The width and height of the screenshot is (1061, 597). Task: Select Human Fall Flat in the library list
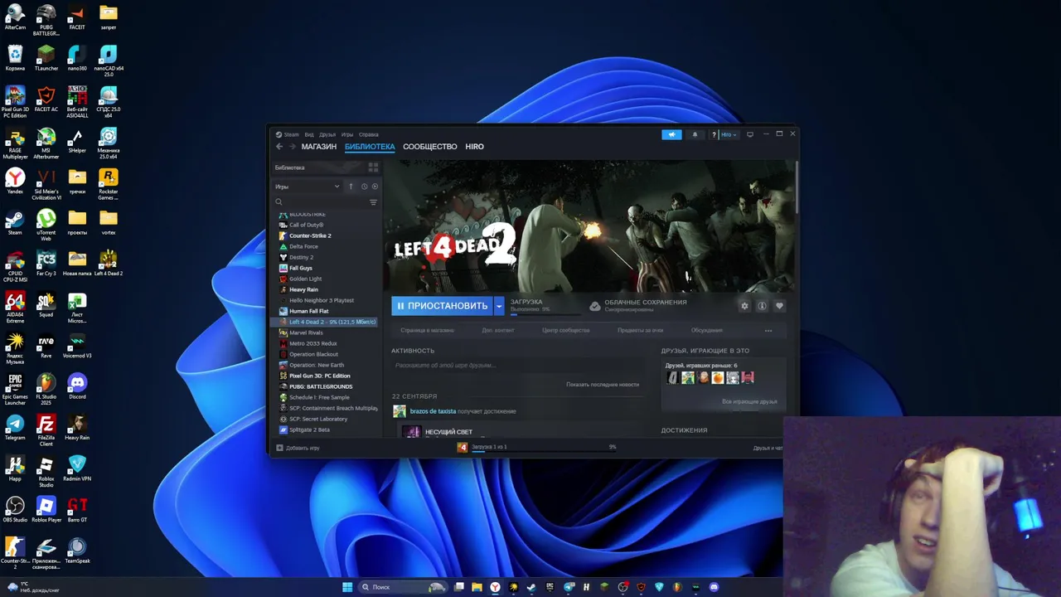coord(308,311)
